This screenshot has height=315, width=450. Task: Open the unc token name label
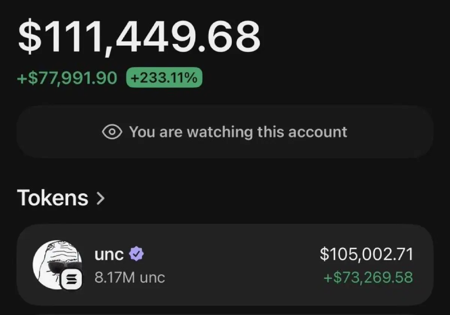109,255
